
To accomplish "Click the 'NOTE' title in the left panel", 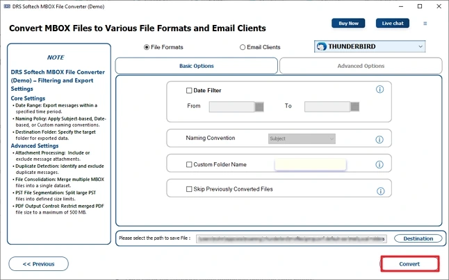I will coord(56,58).
